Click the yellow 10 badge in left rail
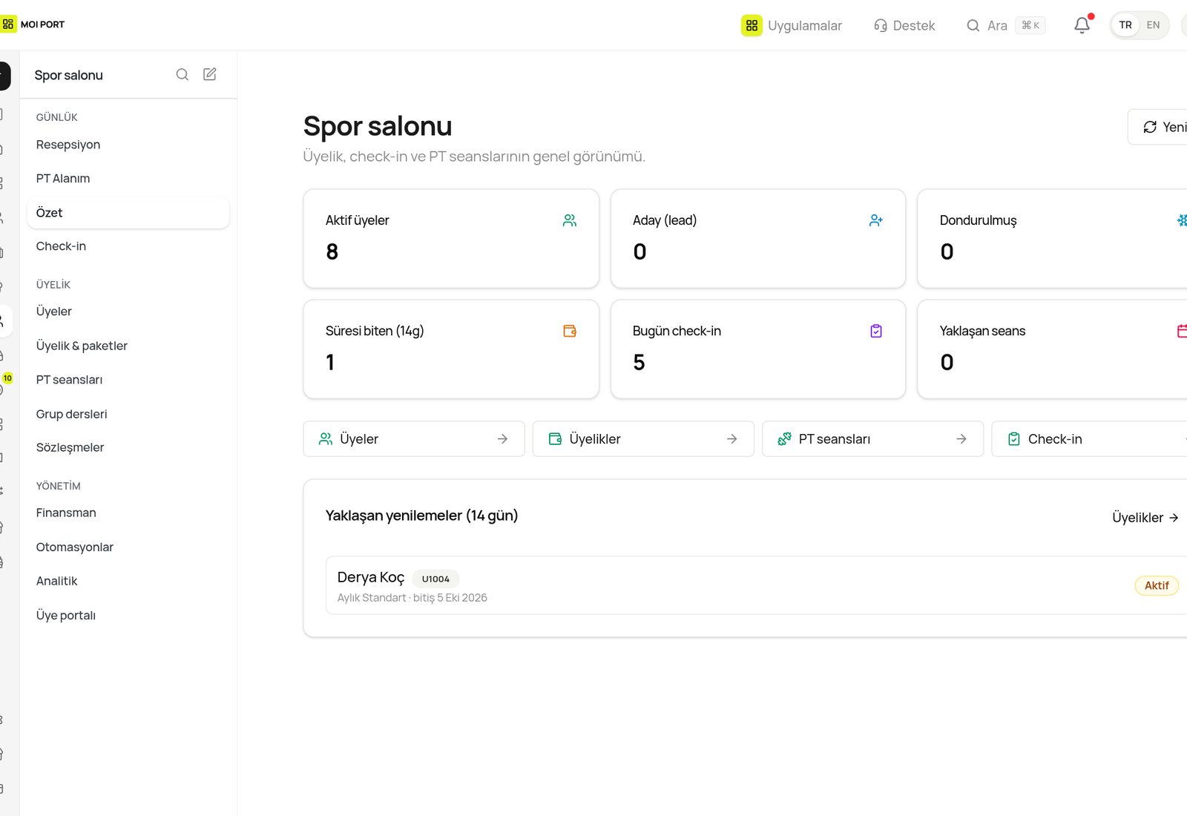The width and height of the screenshot is (1187, 816). (x=7, y=378)
